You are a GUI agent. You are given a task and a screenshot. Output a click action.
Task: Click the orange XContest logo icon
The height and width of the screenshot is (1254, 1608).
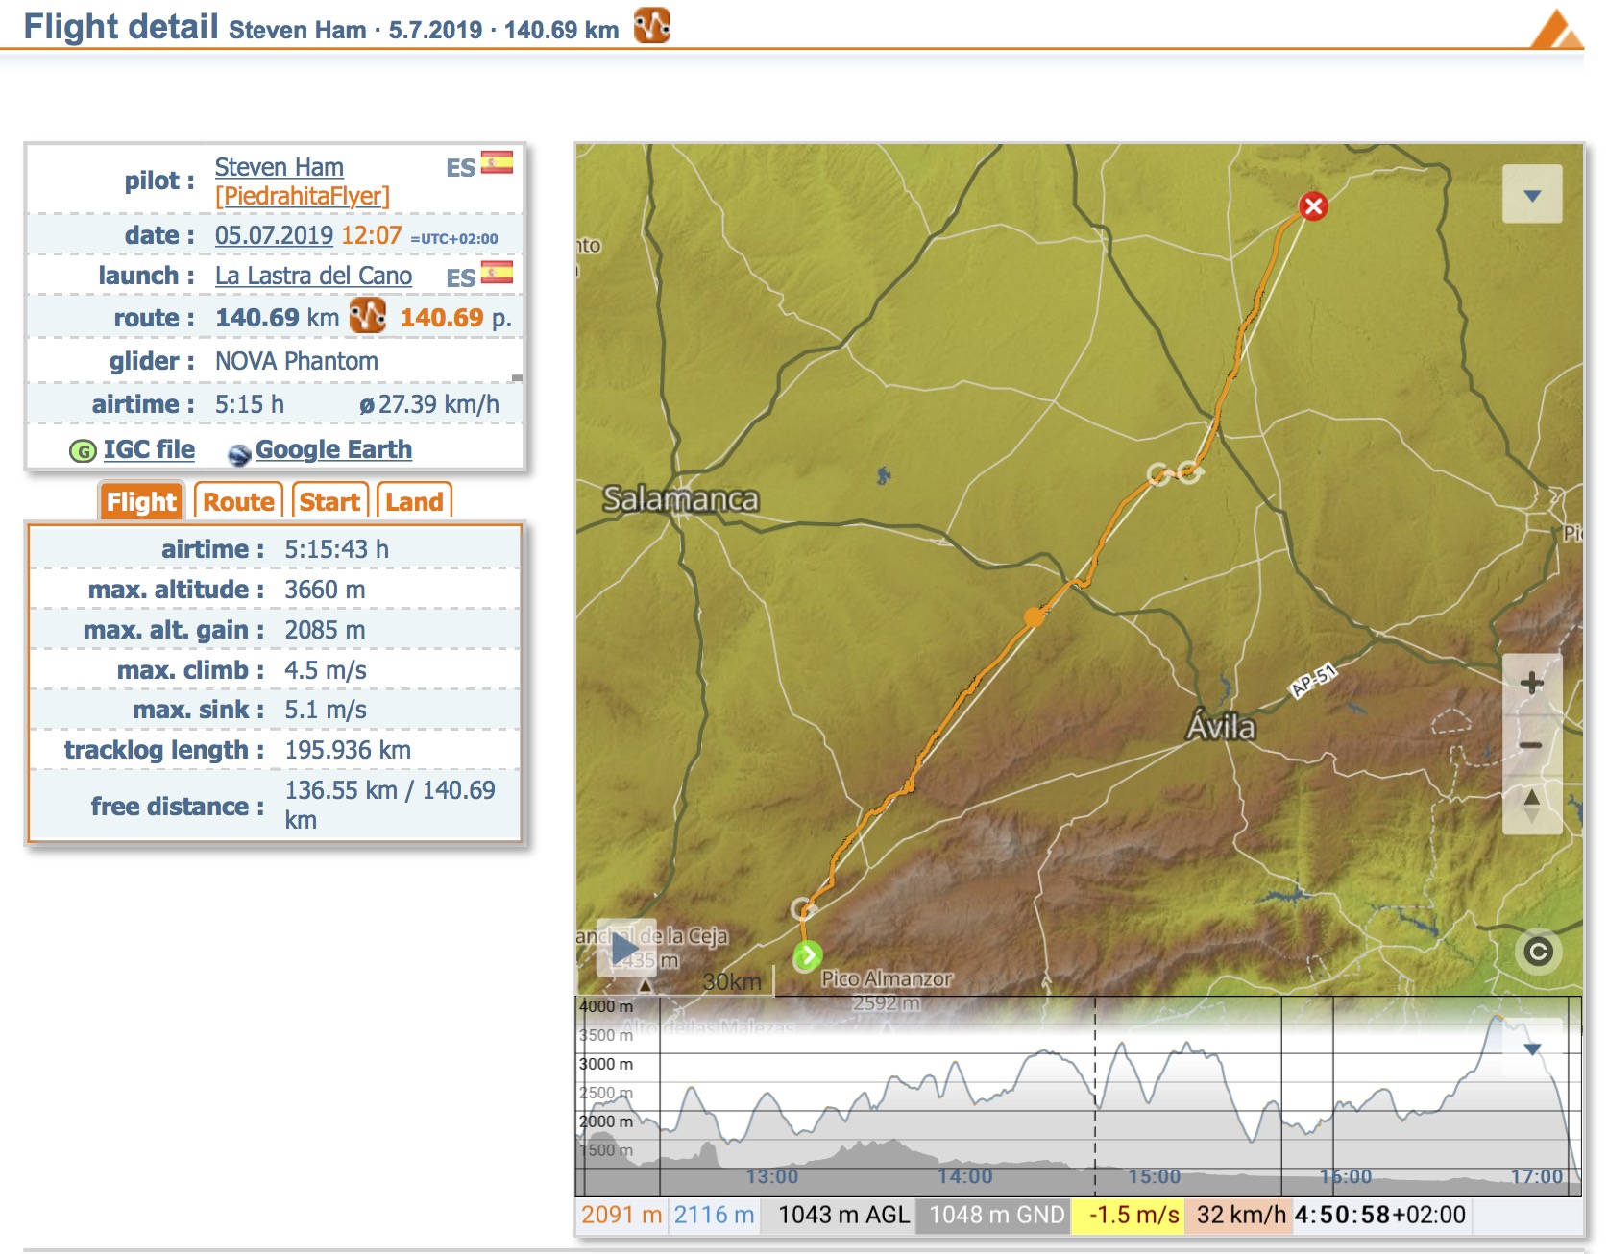point(1556,28)
